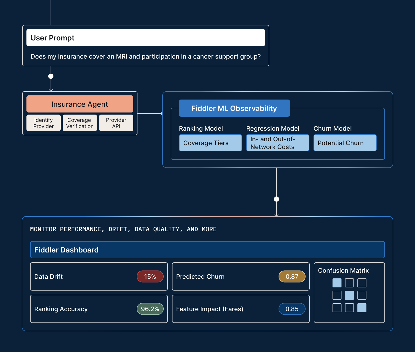Screen dimensions: 415x352
Task: Select the Provider API tool box
Action: click(116, 123)
